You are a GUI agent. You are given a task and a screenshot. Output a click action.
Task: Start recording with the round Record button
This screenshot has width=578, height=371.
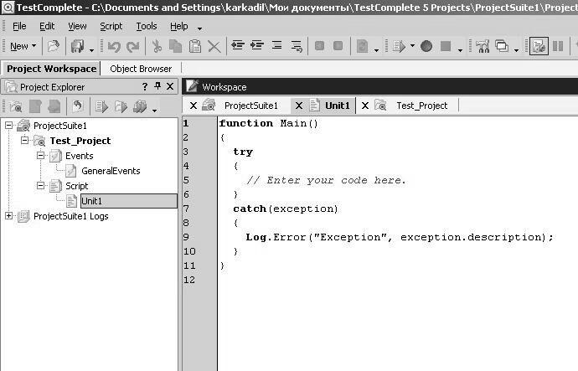[x=426, y=47]
